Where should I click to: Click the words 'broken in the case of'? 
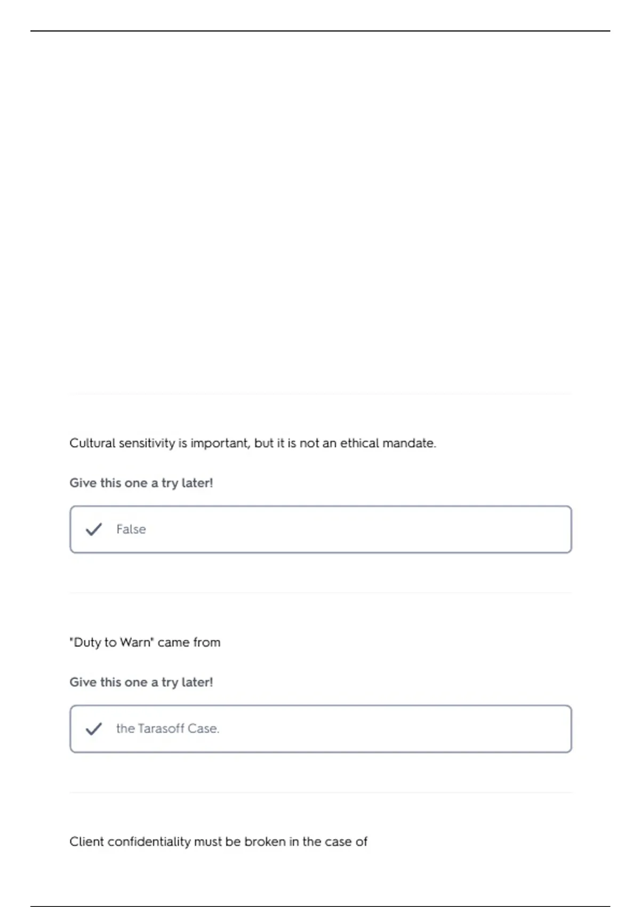click(x=306, y=842)
